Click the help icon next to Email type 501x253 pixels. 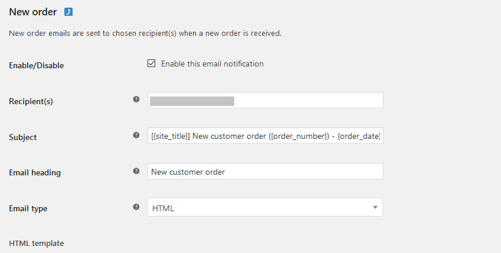click(136, 207)
